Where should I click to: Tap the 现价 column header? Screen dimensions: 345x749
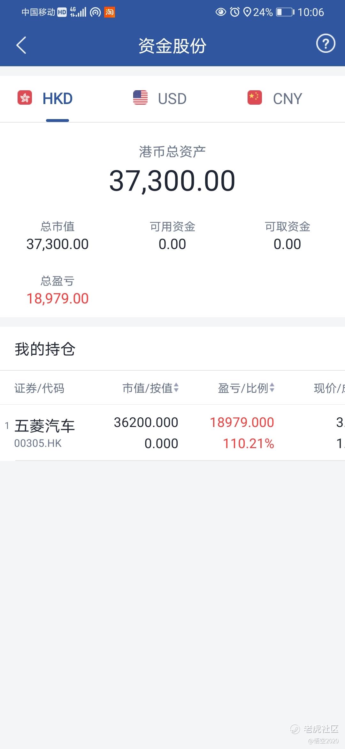(x=329, y=388)
